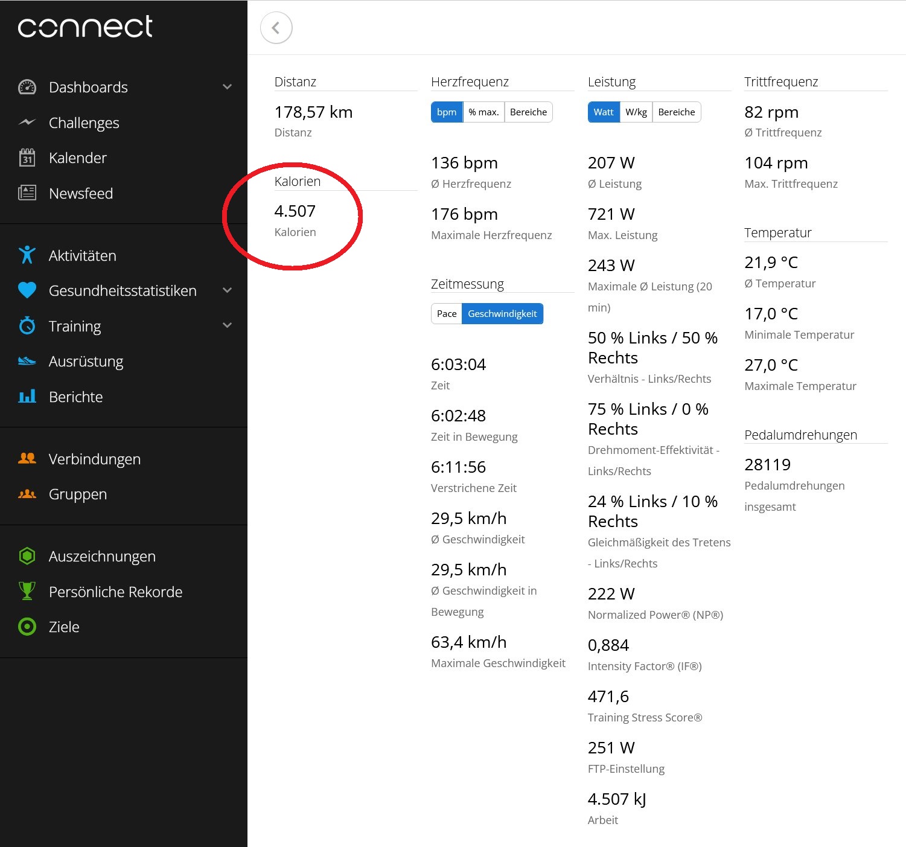Click the Dashboards speedometer icon
The image size is (906, 847).
(27, 87)
